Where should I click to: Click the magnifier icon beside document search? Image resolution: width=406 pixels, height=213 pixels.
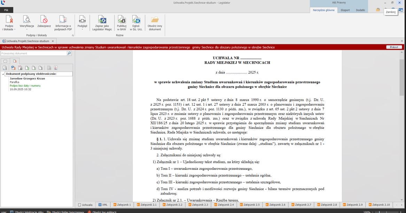click(x=69, y=54)
